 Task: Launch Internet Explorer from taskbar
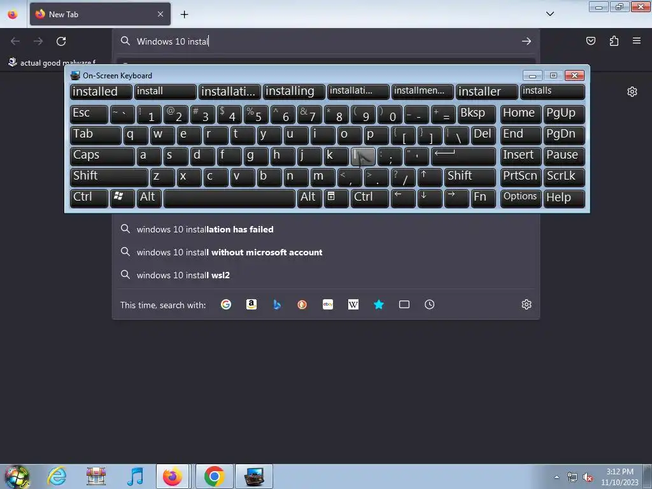[x=57, y=476]
